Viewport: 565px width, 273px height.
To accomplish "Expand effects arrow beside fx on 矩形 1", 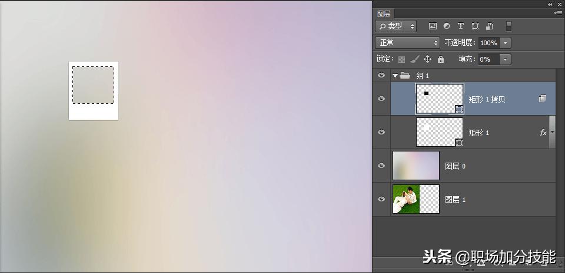I will 552,133.
